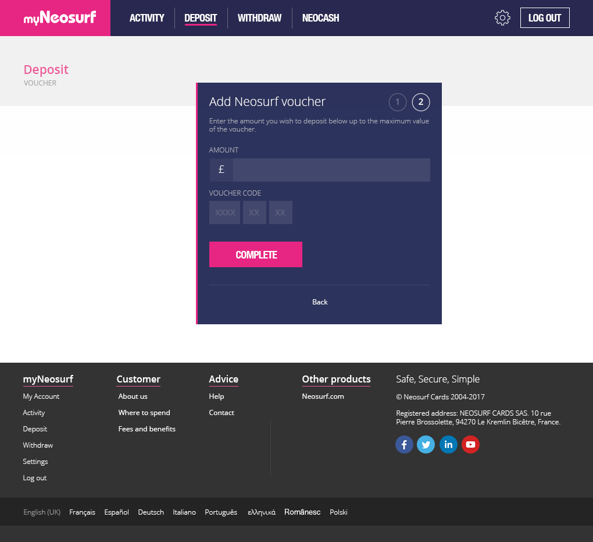Click the pound currency symbol
This screenshot has width=593, height=542.
[222, 169]
